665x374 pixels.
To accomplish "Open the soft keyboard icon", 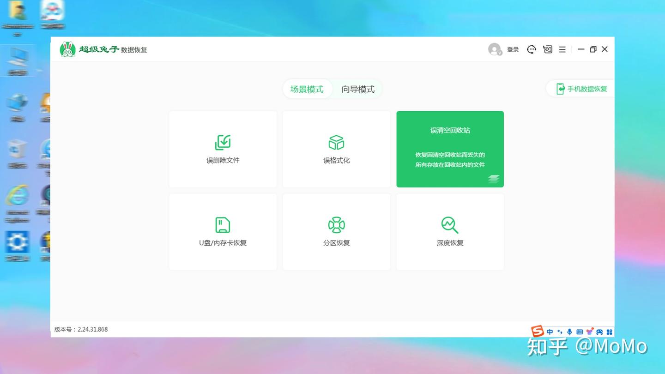I will tap(580, 332).
